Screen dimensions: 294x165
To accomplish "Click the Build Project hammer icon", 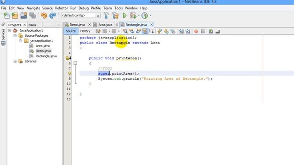I will point(106,16).
